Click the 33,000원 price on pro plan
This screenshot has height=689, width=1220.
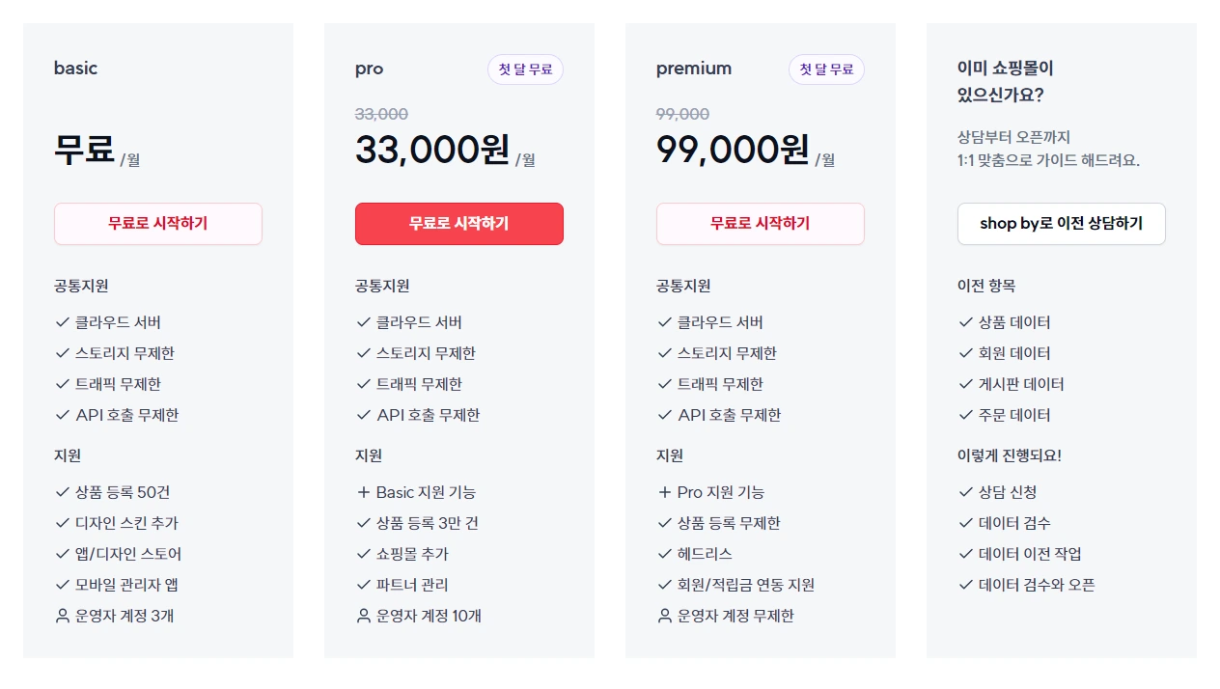(x=431, y=150)
